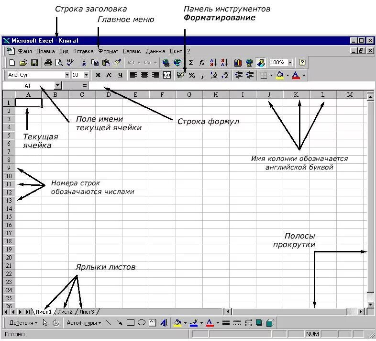This screenshot has height=341, width=376.
Task: Switch to the Лист3 sheet tab
Action: coord(87,312)
